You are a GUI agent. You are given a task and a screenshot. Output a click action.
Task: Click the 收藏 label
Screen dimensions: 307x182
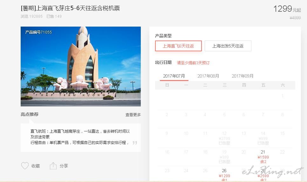(x=36, y=166)
